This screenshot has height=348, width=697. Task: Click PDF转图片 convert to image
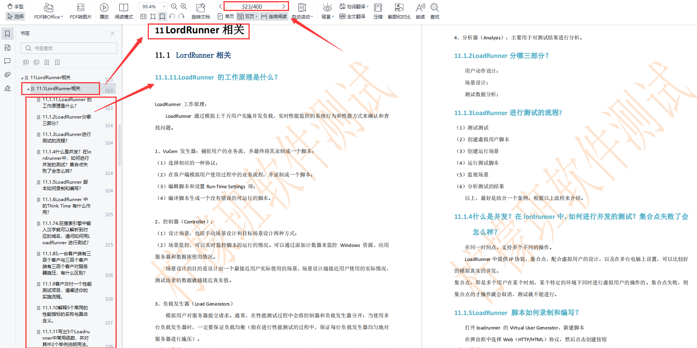coord(81,11)
